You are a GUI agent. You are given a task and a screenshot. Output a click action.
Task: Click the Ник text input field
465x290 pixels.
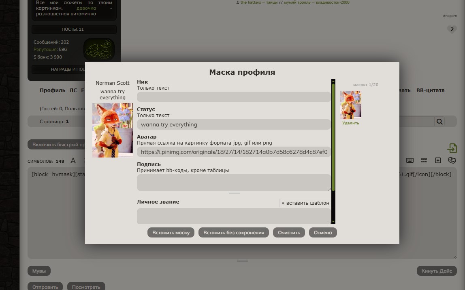pyautogui.click(x=234, y=97)
